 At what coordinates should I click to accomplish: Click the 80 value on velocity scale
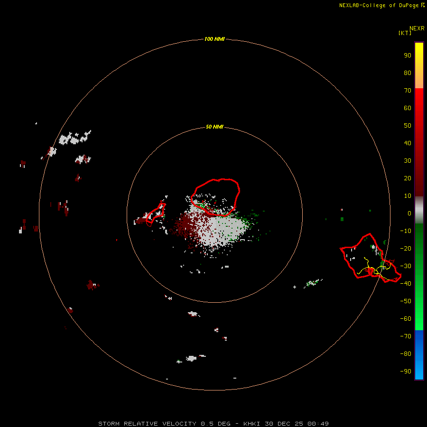pos(408,73)
